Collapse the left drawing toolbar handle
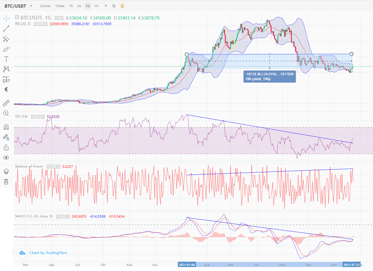The width and height of the screenshot is (373, 271). tap(14, 251)
